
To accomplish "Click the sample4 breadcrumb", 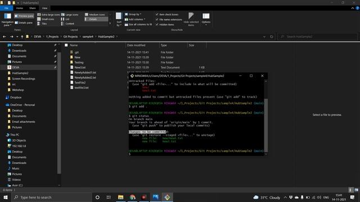I will coord(88,36).
